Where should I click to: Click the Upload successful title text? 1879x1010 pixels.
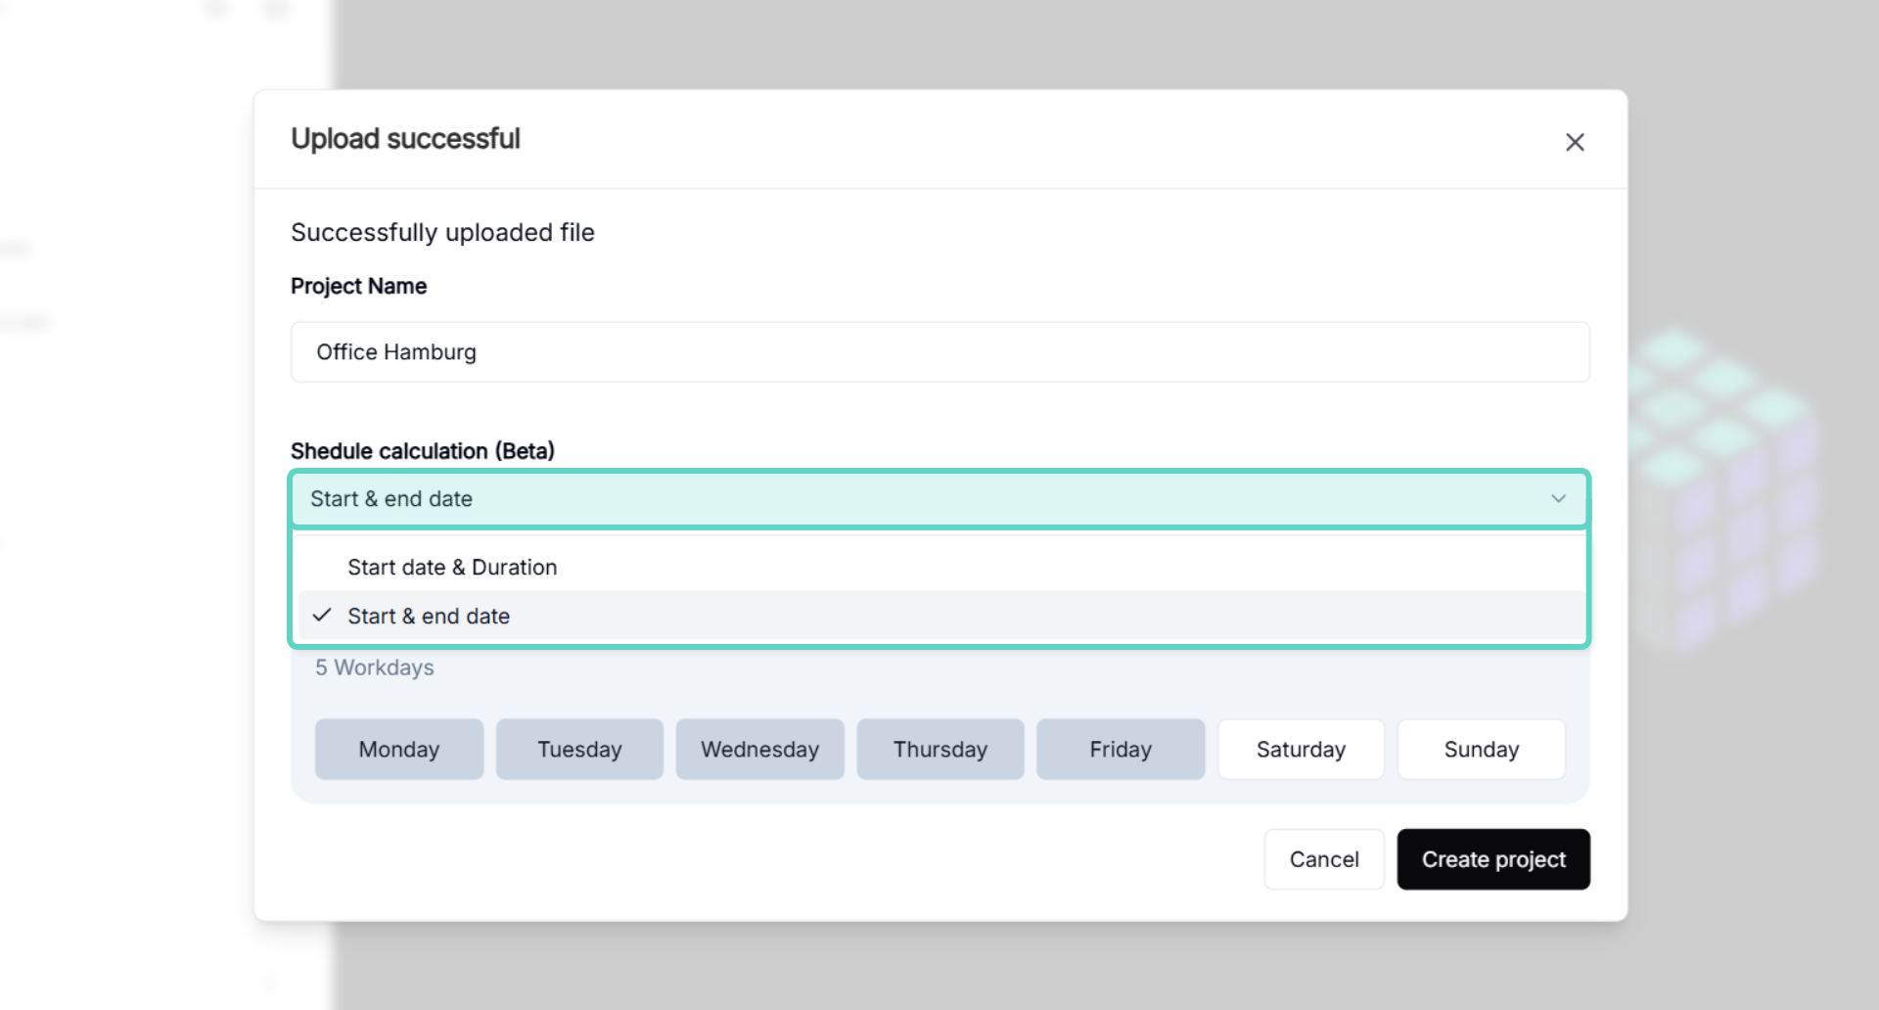click(x=405, y=139)
